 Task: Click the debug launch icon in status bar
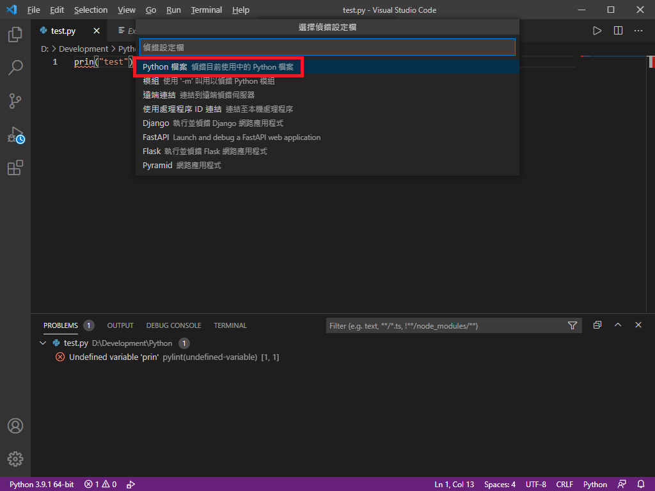[130, 485]
